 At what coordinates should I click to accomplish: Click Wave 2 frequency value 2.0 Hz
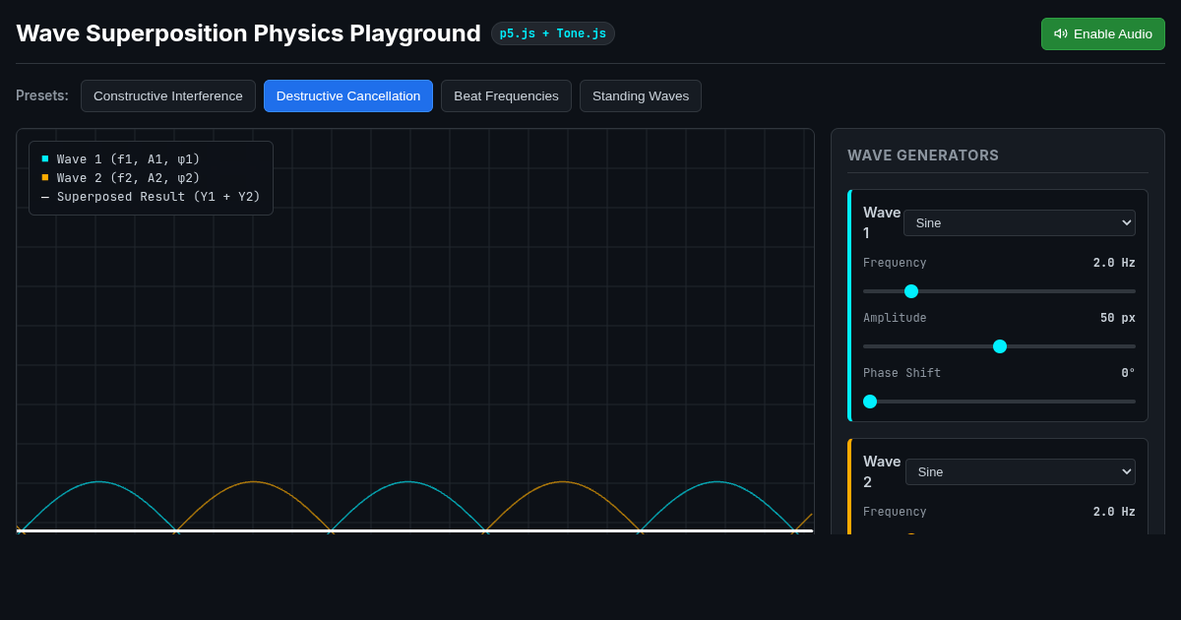click(x=1114, y=512)
